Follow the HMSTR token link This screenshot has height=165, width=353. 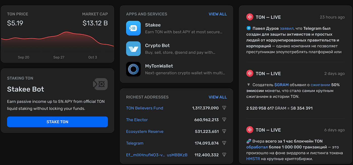(x=253, y=159)
